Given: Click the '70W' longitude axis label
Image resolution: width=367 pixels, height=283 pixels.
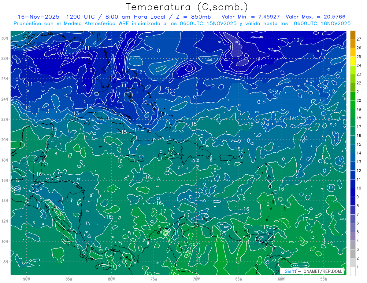Looking at the screenshot, I should coord(196,279).
